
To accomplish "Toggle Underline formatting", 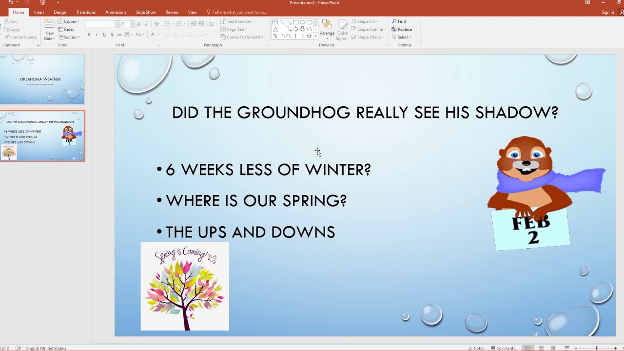I will (104, 35).
